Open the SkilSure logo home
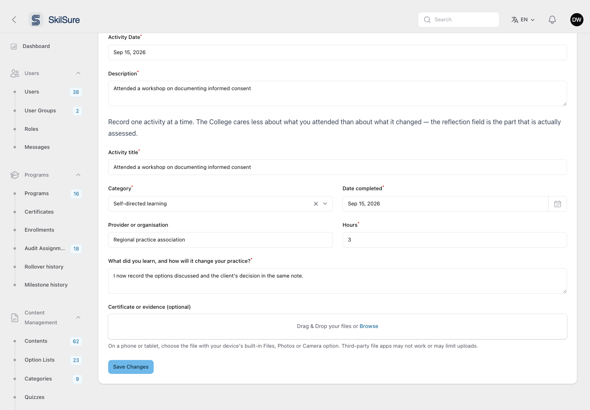This screenshot has height=410, width=590. (54, 20)
